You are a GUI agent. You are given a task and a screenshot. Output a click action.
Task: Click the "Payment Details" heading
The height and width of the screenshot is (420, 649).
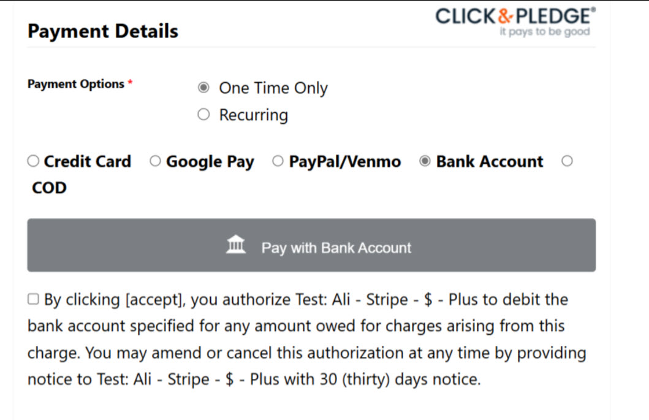pyautogui.click(x=102, y=31)
